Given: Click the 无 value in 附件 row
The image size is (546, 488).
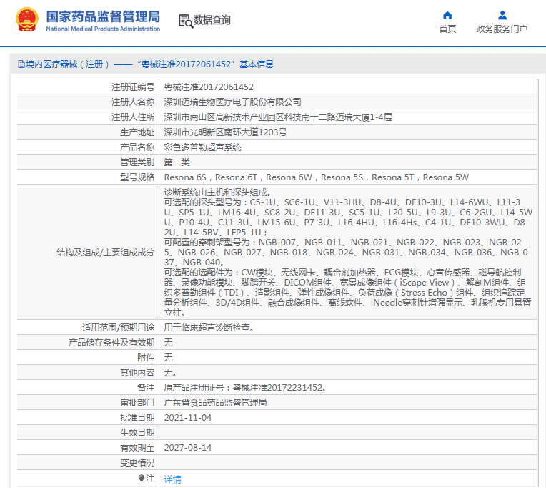Looking at the screenshot, I should 168,357.
